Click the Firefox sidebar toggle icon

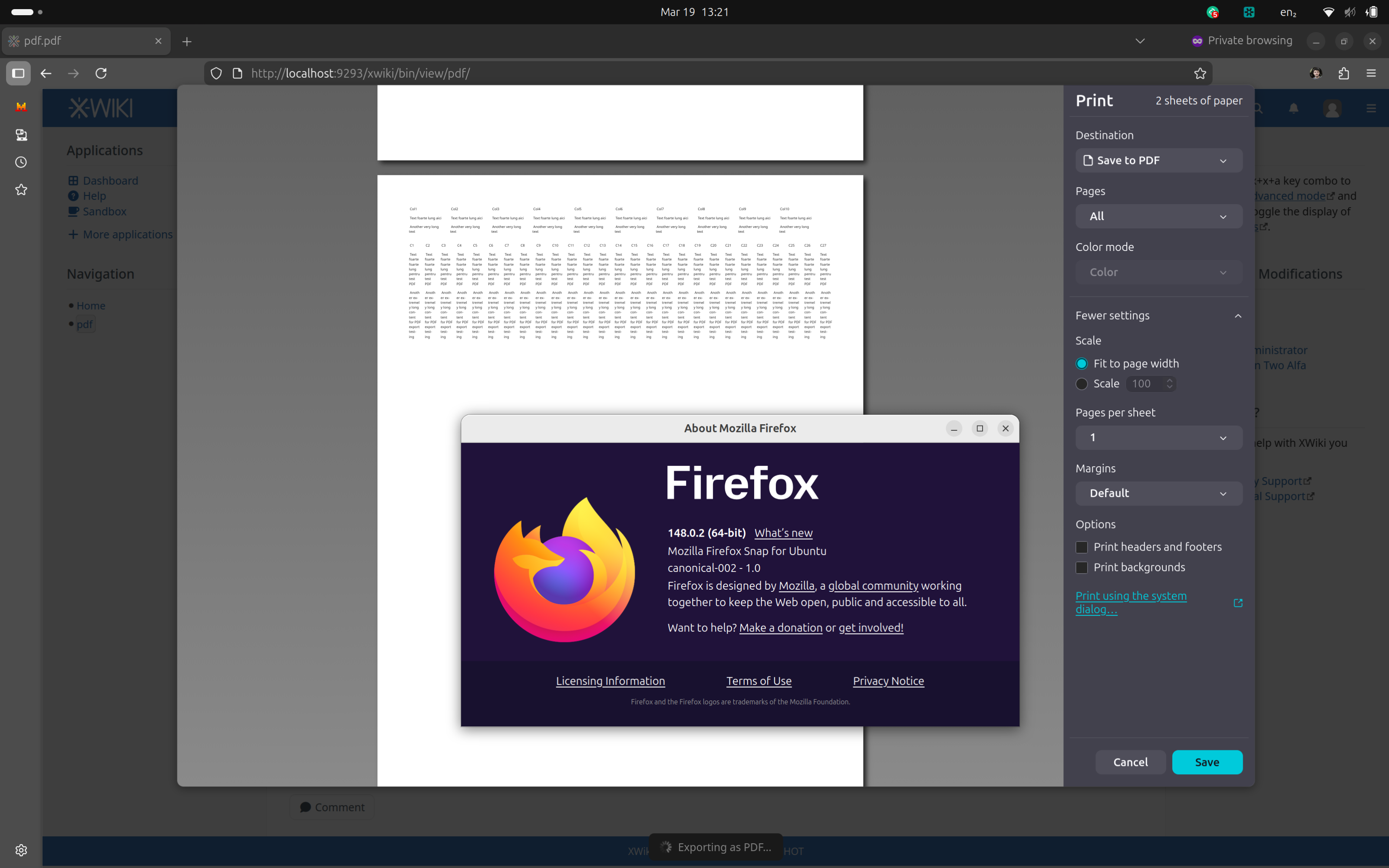coord(18,73)
